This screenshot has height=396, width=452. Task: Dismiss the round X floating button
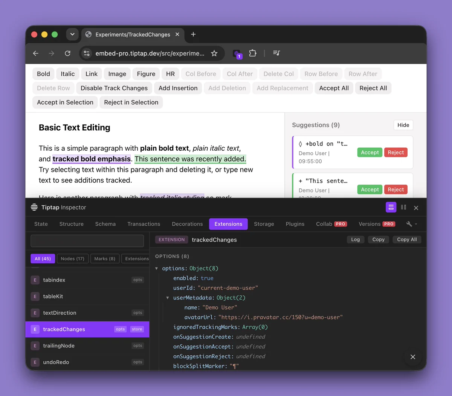[x=413, y=357]
